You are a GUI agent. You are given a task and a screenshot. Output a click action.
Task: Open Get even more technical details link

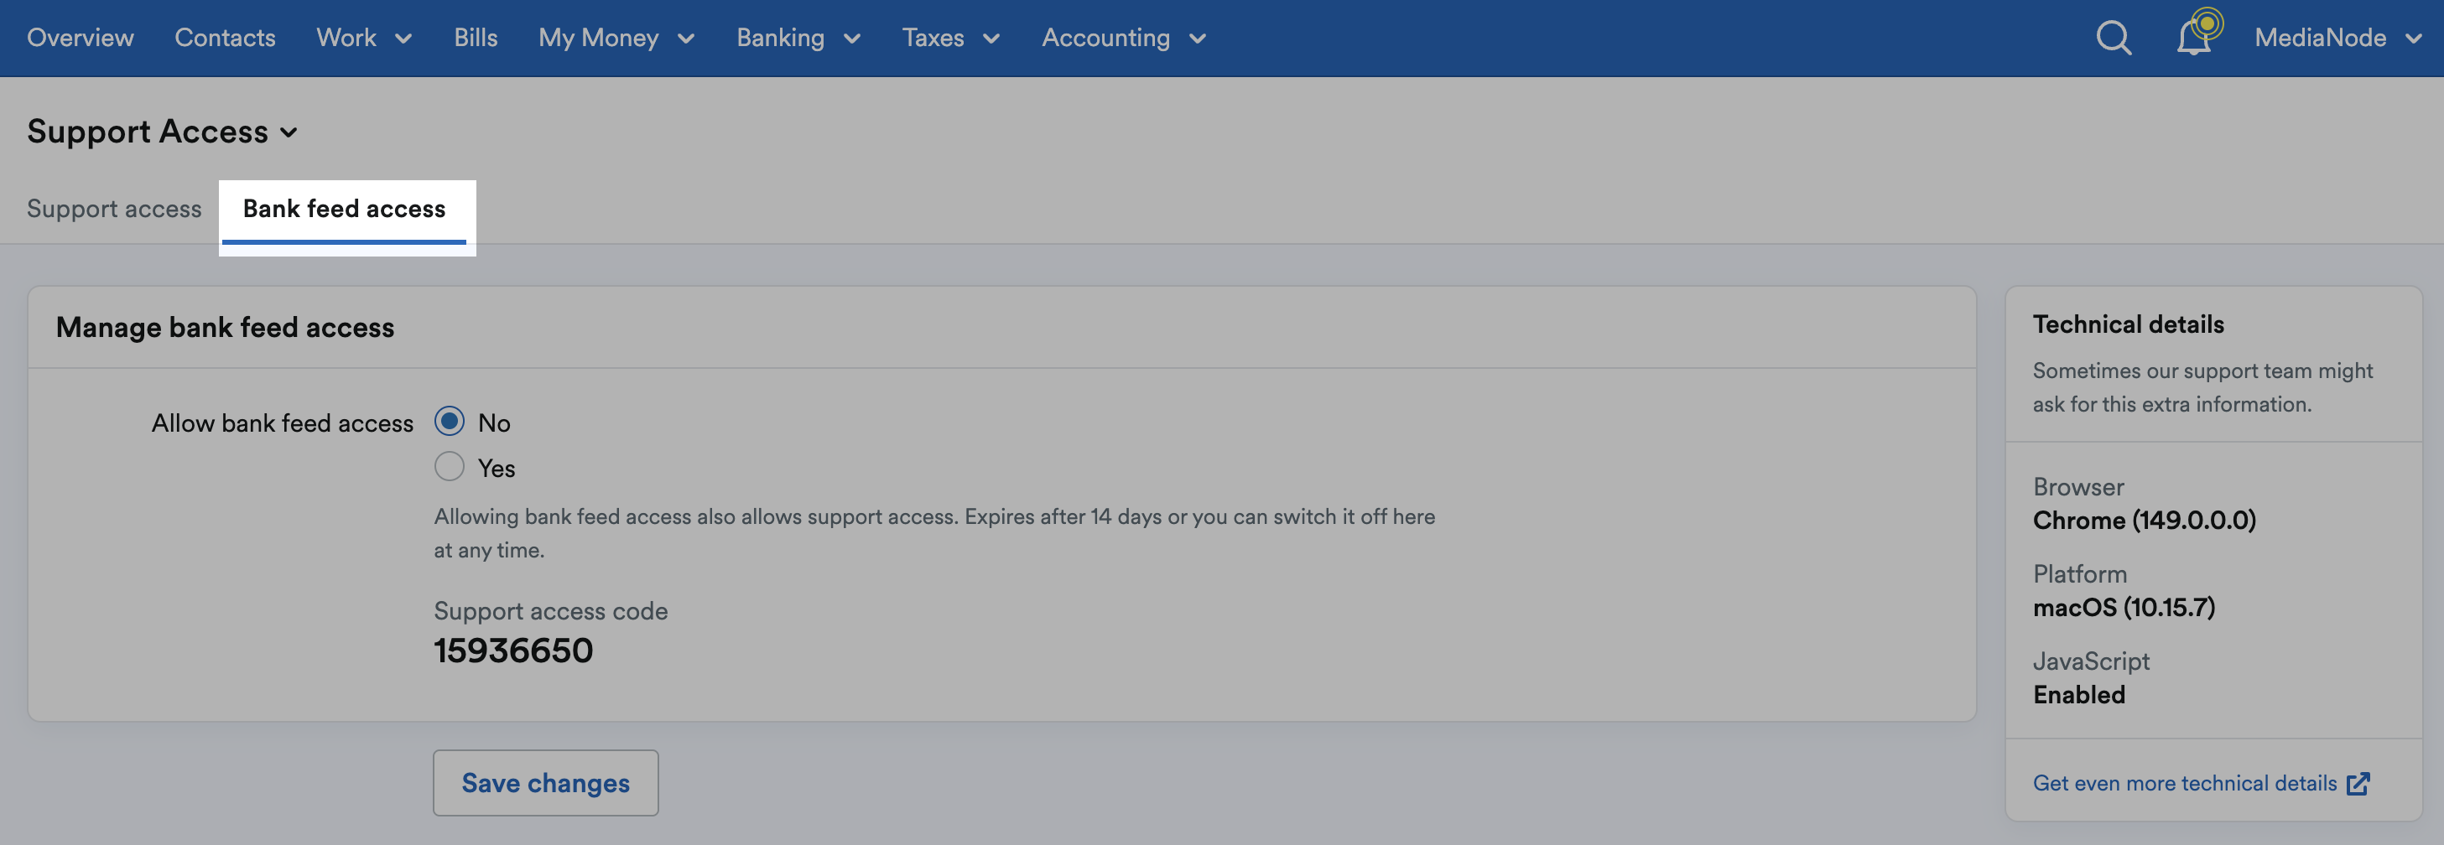(2184, 783)
